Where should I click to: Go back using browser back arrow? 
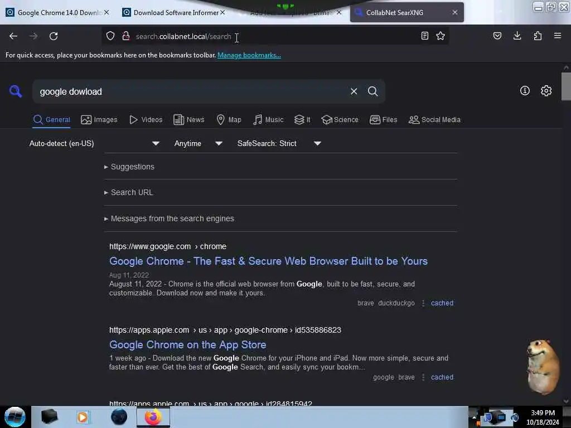[x=13, y=36]
